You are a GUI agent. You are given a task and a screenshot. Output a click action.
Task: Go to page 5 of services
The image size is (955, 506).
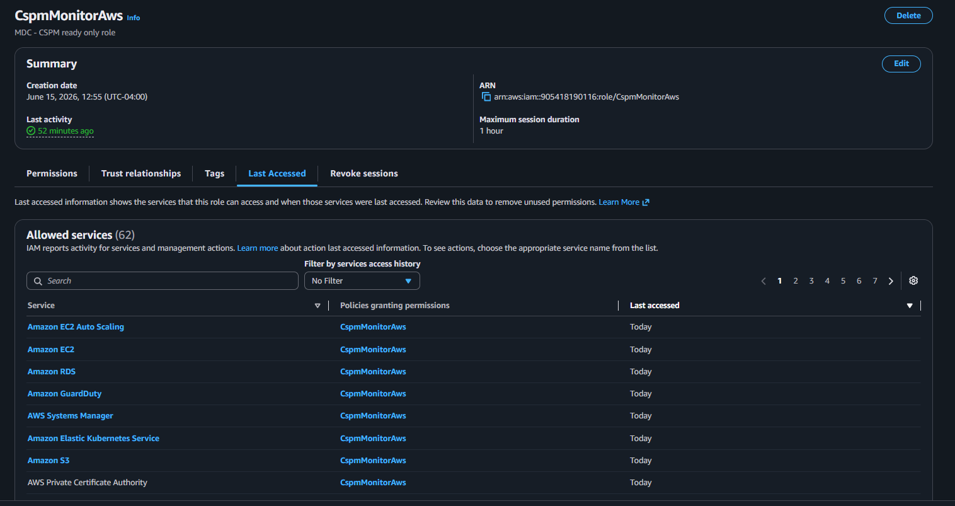843,281
